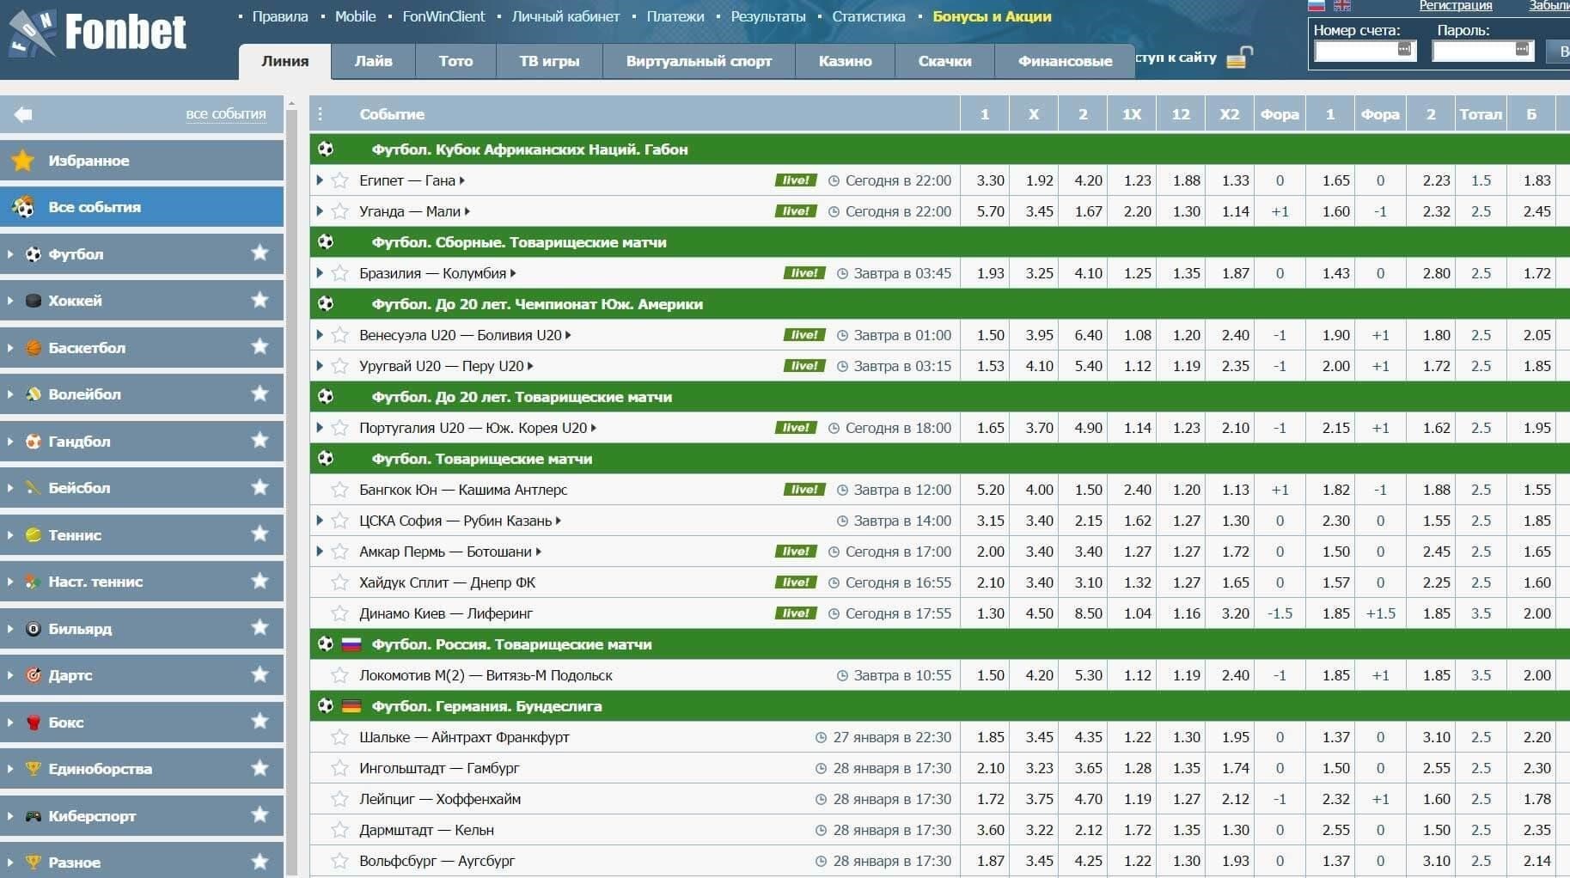
Task: Click the basketball icon beside Баскетбол
Action: [34, 348]
